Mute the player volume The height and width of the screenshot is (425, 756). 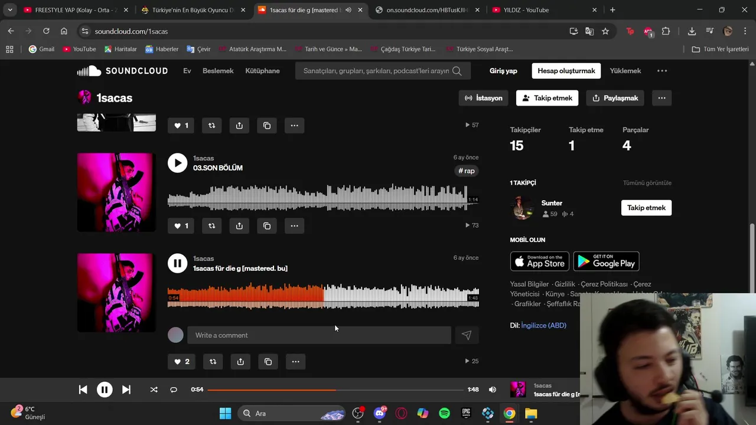(493, 390)
